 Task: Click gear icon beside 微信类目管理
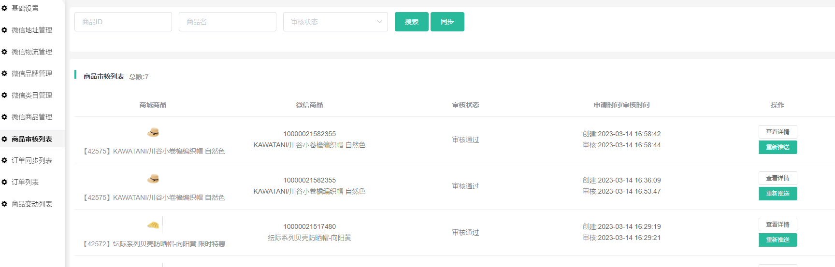coord(4,95)
